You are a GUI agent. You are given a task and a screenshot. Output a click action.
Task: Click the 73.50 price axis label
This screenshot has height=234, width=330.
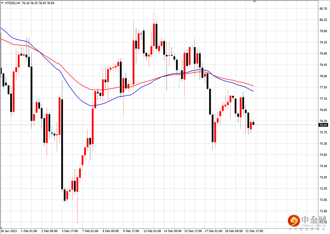[x=323, y=189]
